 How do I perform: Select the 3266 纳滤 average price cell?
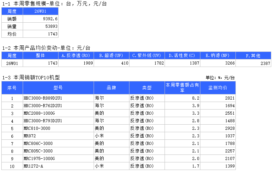[218, 63]
